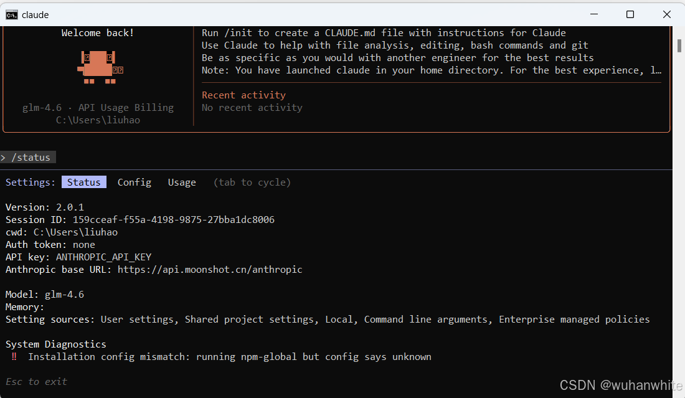685x398 pixels.
Task: Click the /status command at the prompt
Action: point(32,157)
